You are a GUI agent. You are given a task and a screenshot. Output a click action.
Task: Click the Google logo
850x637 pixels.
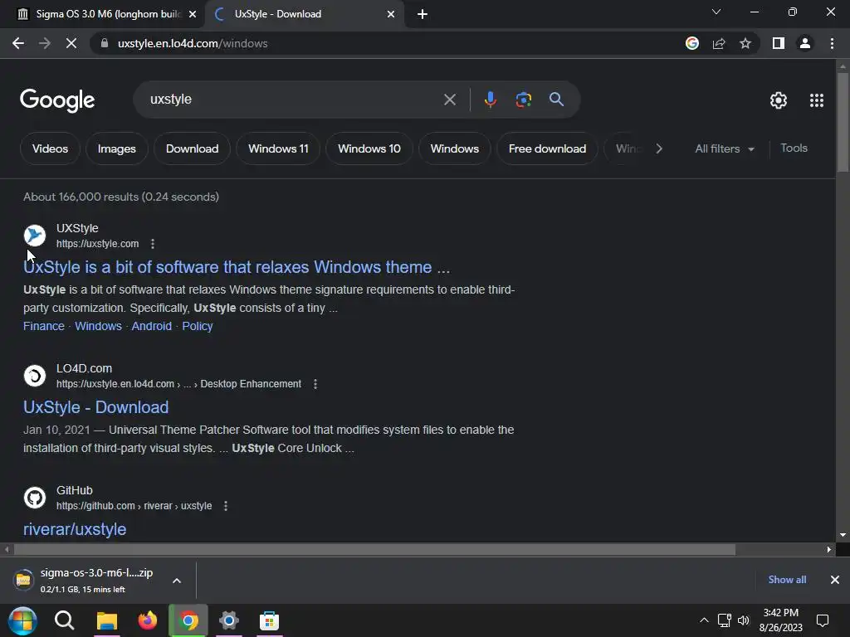57,100
